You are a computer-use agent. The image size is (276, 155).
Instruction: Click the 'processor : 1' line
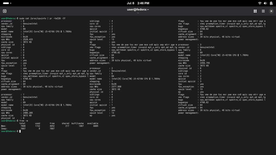tap(13, 94)
